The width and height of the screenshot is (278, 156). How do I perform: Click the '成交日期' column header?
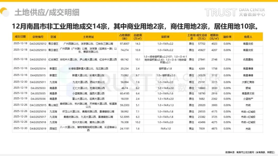click(x=20, y=37)
